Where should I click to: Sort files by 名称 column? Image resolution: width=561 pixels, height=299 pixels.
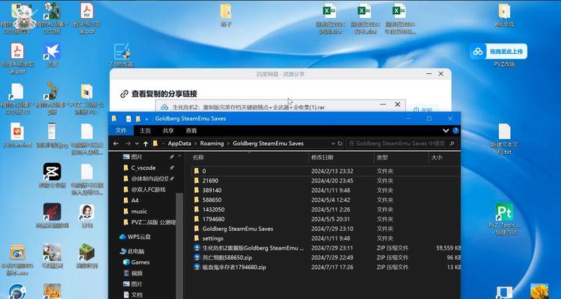click(x=198, y=158)
